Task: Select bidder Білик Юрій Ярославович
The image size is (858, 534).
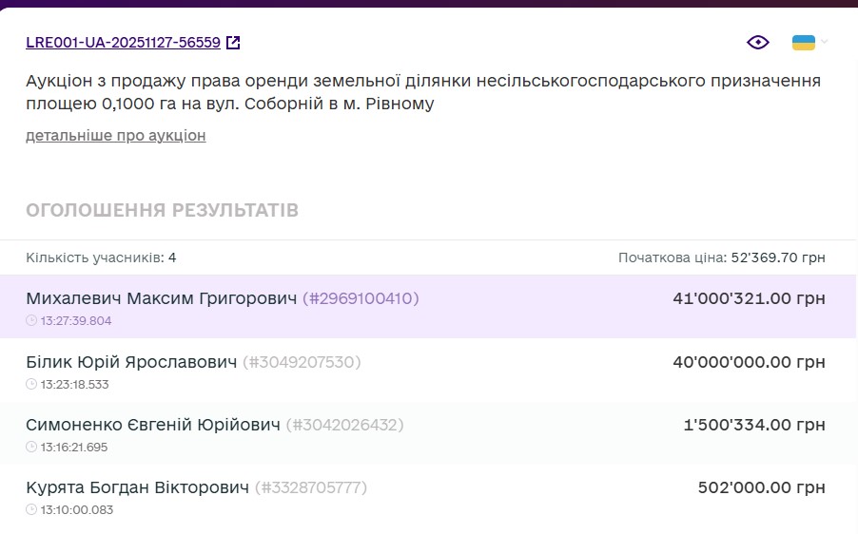Action: 131,362
